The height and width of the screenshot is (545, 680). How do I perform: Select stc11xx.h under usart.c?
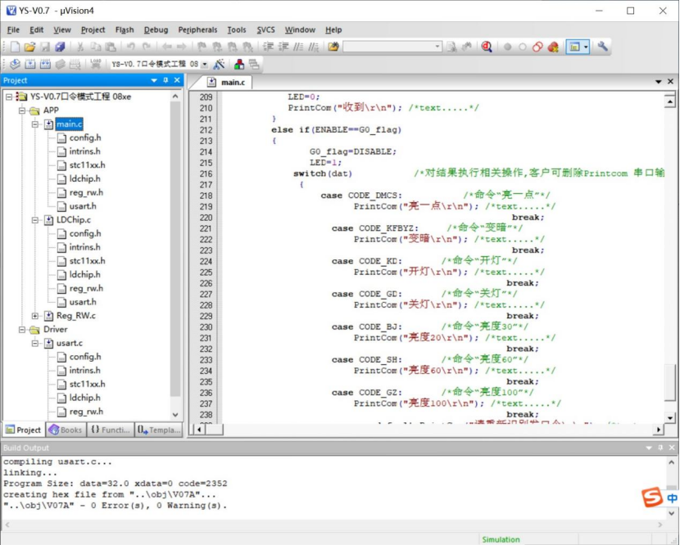pos(87,385)
